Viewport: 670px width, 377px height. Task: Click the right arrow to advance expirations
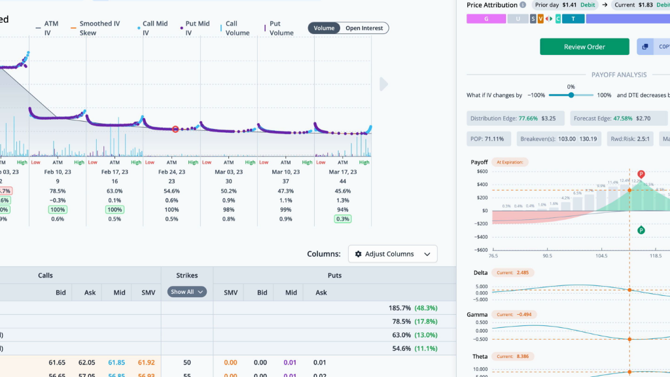click(x=383, y=84)
